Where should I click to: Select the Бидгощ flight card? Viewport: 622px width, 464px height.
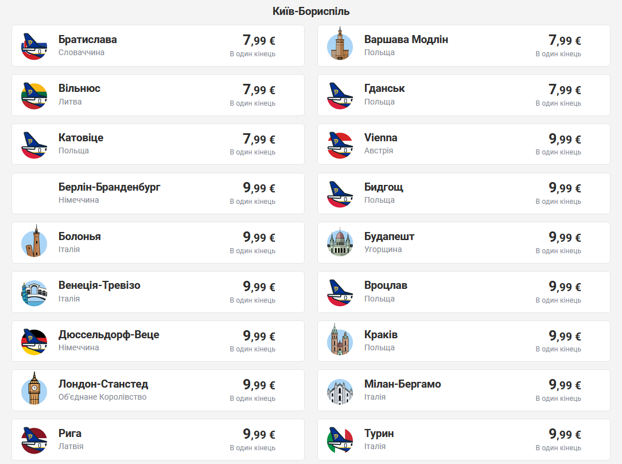(x=464, y=194)
